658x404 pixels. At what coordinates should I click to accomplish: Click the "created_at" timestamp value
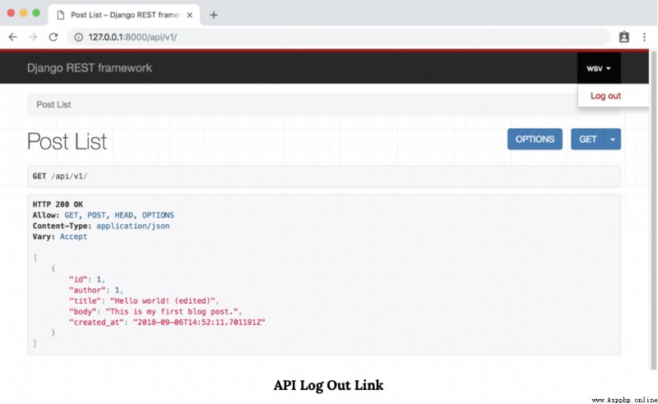pyautogui.click(x=199, y=322)
